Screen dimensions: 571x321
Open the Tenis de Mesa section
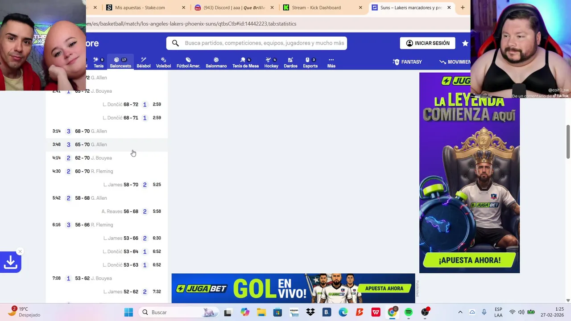pos(245,62)
